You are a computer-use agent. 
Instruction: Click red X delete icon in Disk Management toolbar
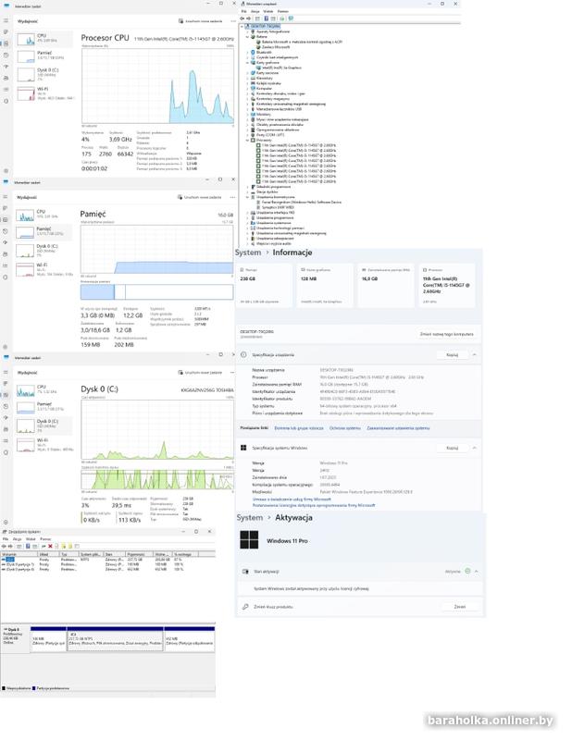coord(50,546)
